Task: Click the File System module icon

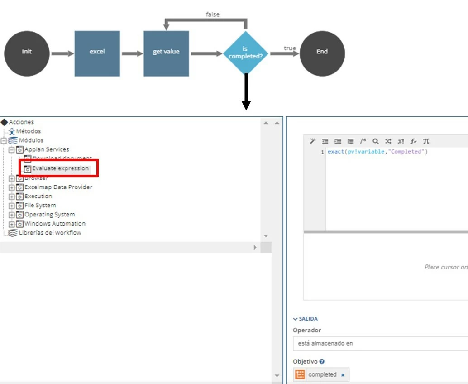Action: [20, 206]
